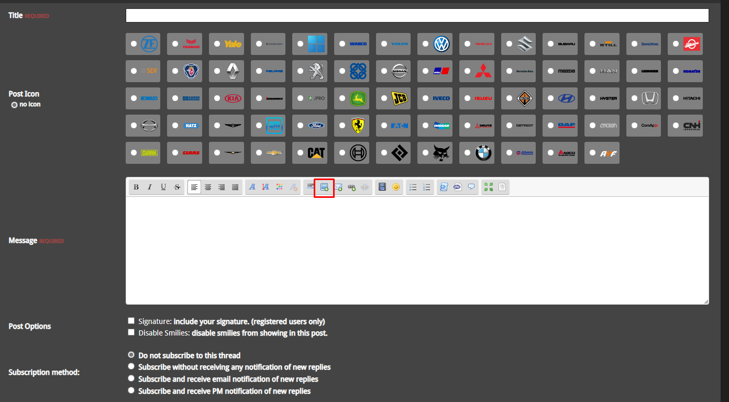The image size is (729, 402).
Task: Click inside the Message text area
Action: (x=417, y=250)
